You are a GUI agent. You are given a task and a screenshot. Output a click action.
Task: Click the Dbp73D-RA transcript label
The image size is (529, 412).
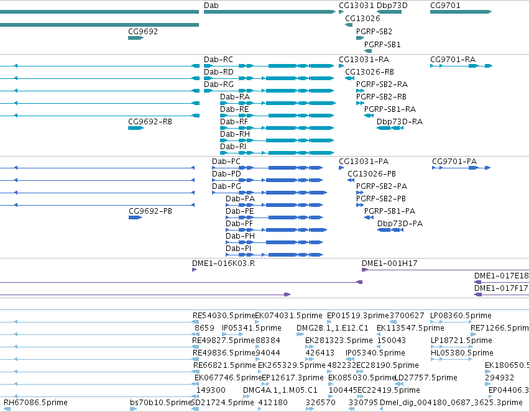coord(400,122)
